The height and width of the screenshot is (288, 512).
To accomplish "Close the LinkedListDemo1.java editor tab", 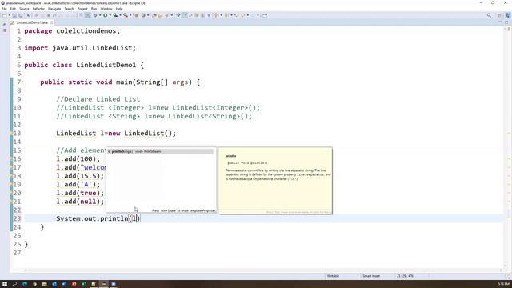I will [x=51, y=22].
